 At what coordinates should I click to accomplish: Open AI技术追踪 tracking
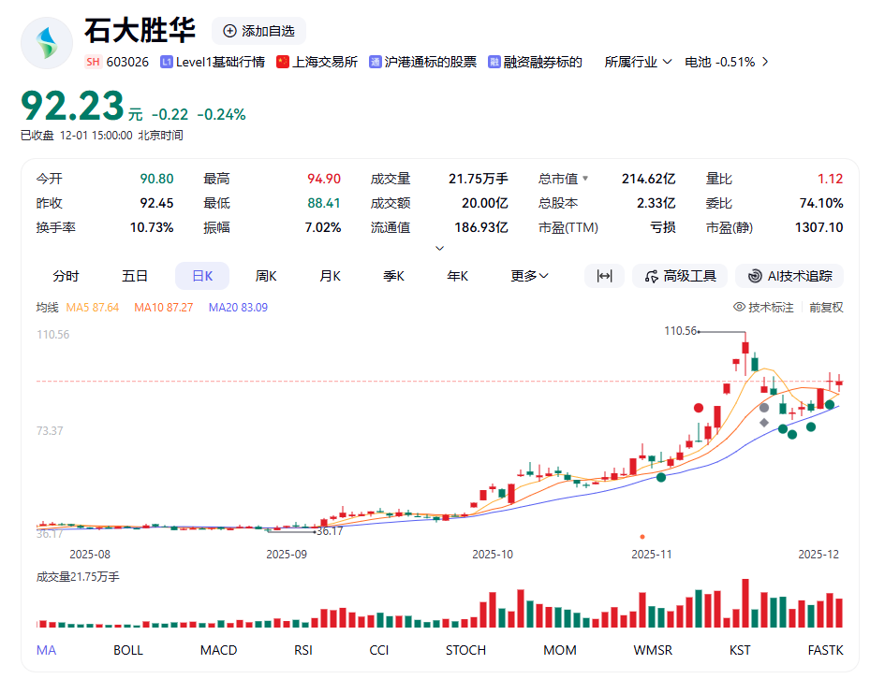coord(789,276)
